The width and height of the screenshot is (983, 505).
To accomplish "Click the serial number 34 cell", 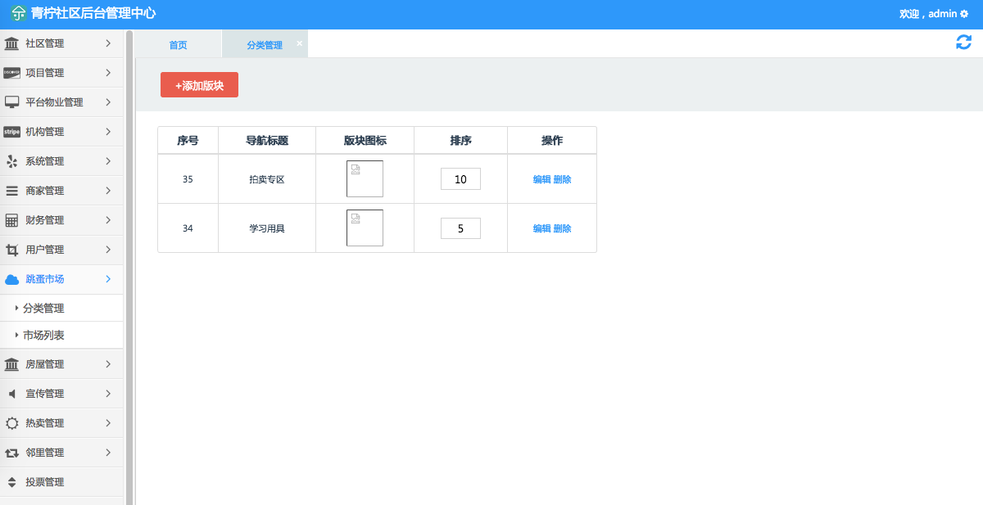I will [x=188, y=228].
